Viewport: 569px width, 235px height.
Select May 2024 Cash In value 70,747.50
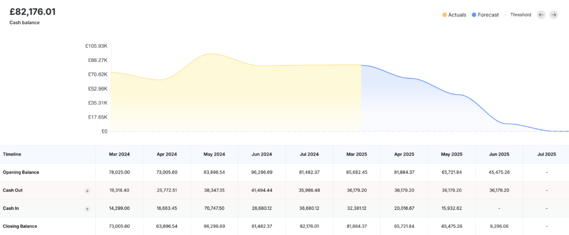[214, 209]
